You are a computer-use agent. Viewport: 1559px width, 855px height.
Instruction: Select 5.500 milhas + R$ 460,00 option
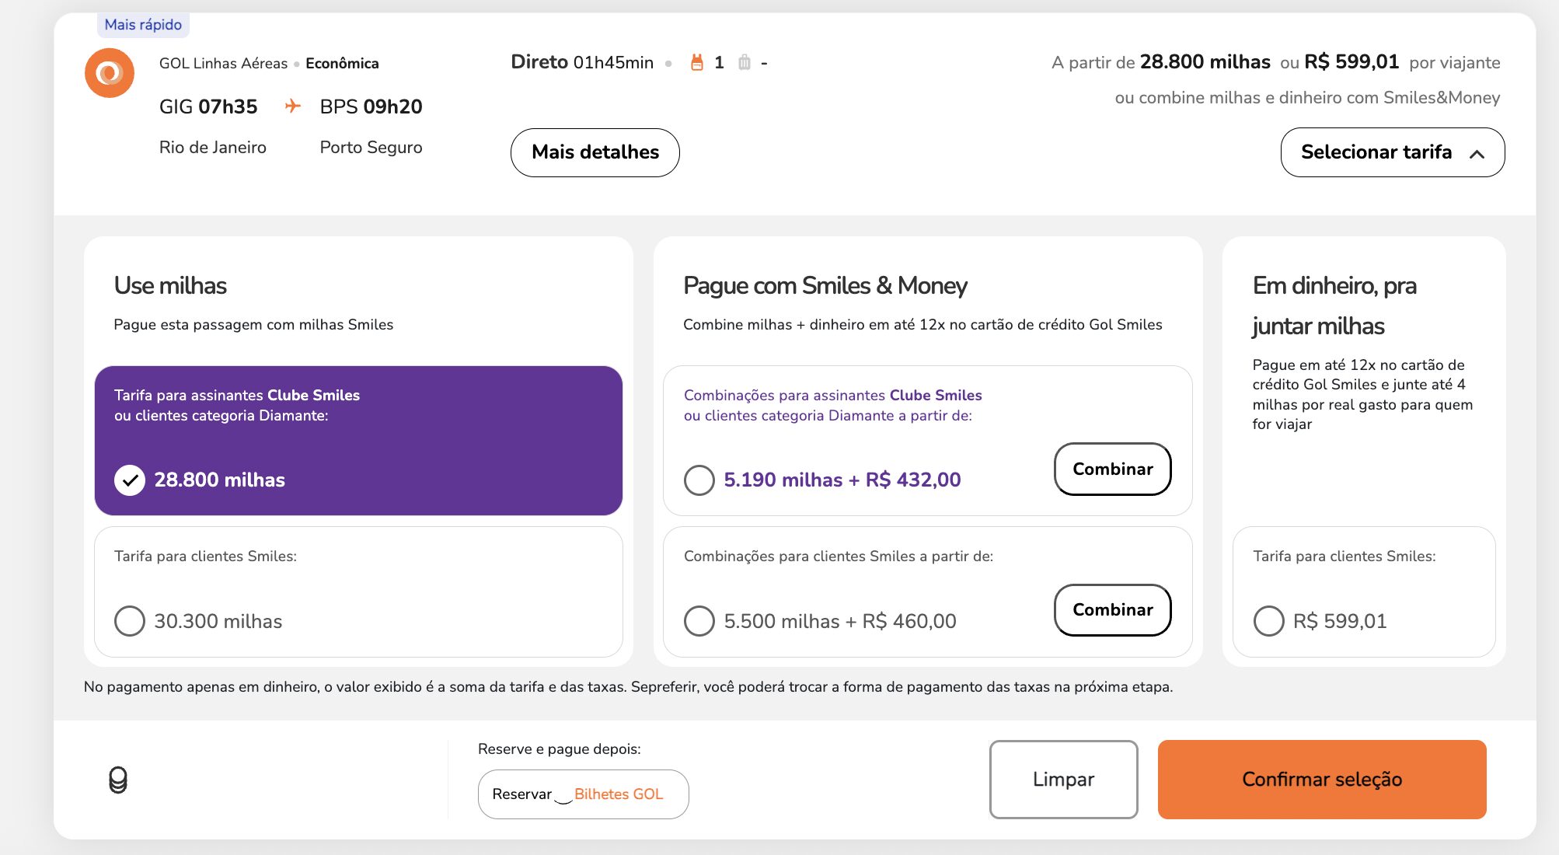699,621
